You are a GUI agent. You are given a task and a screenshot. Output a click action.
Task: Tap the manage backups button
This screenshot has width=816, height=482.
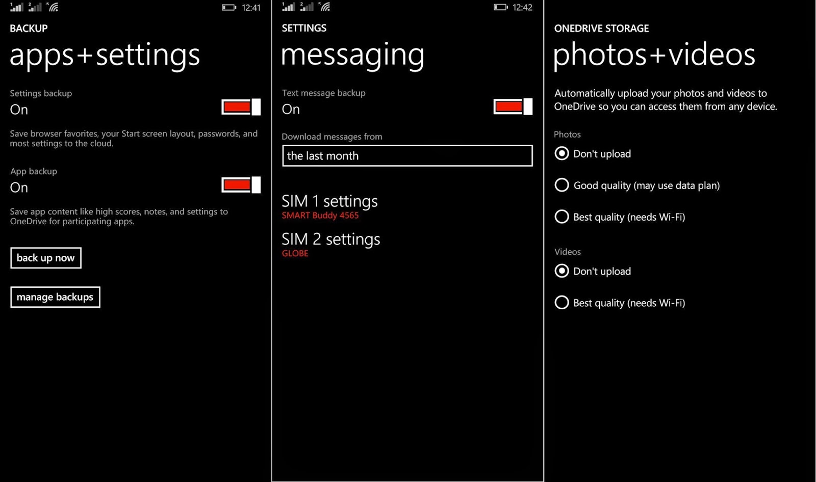point(55,297)
